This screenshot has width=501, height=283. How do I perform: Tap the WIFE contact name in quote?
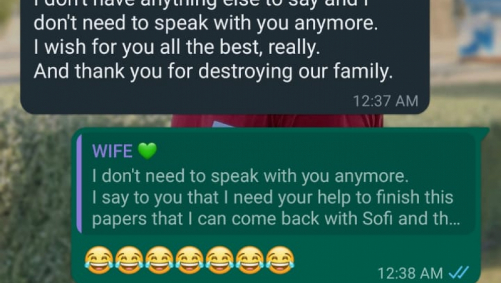[112, 151]
